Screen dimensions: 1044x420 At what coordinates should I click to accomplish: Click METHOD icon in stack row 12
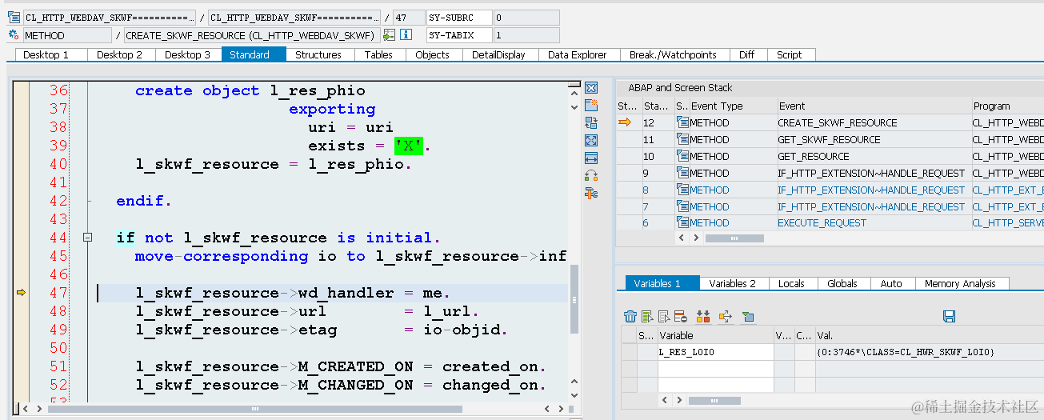coord(682,122)
